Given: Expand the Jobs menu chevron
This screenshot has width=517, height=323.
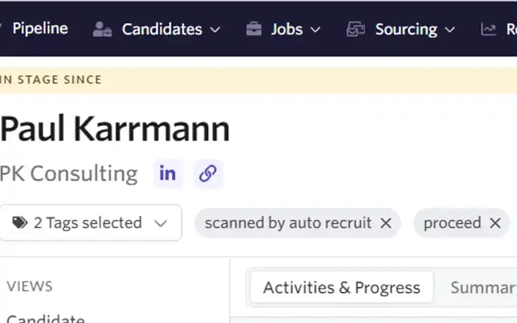Looking at the screenshot, I should 315,30.
